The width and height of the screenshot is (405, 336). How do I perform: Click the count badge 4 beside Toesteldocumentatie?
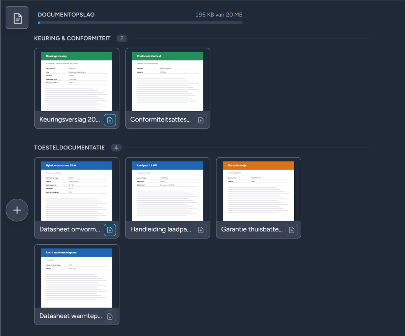coord(116,148)
